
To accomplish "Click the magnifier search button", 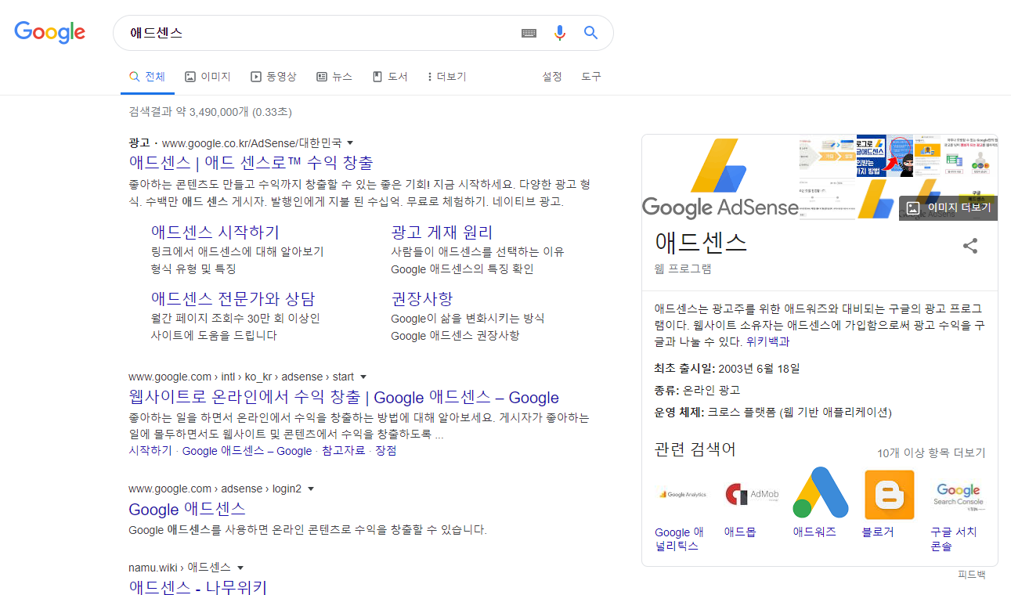I will pyautogui.click(x=591, y=33).
